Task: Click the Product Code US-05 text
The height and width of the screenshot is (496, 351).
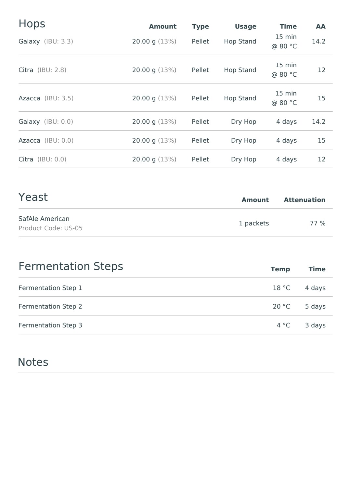Action: [50, 228]
